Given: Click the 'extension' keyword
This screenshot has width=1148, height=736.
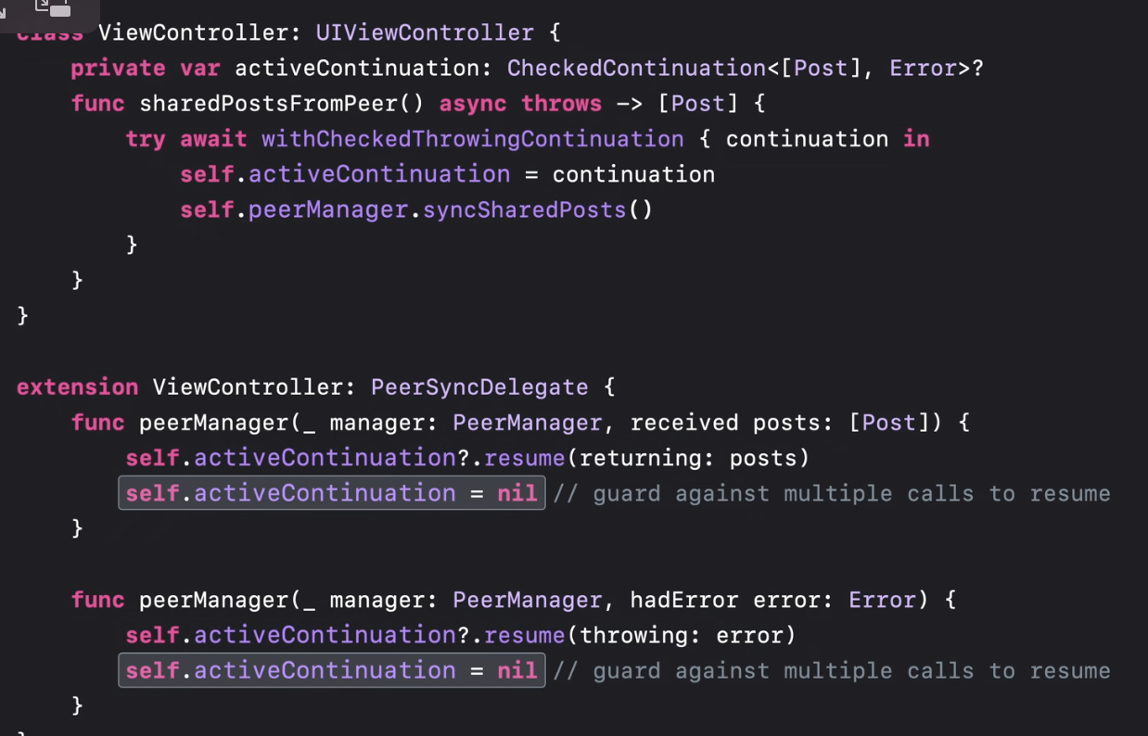Looking at the screenshot, I should 77,387.
